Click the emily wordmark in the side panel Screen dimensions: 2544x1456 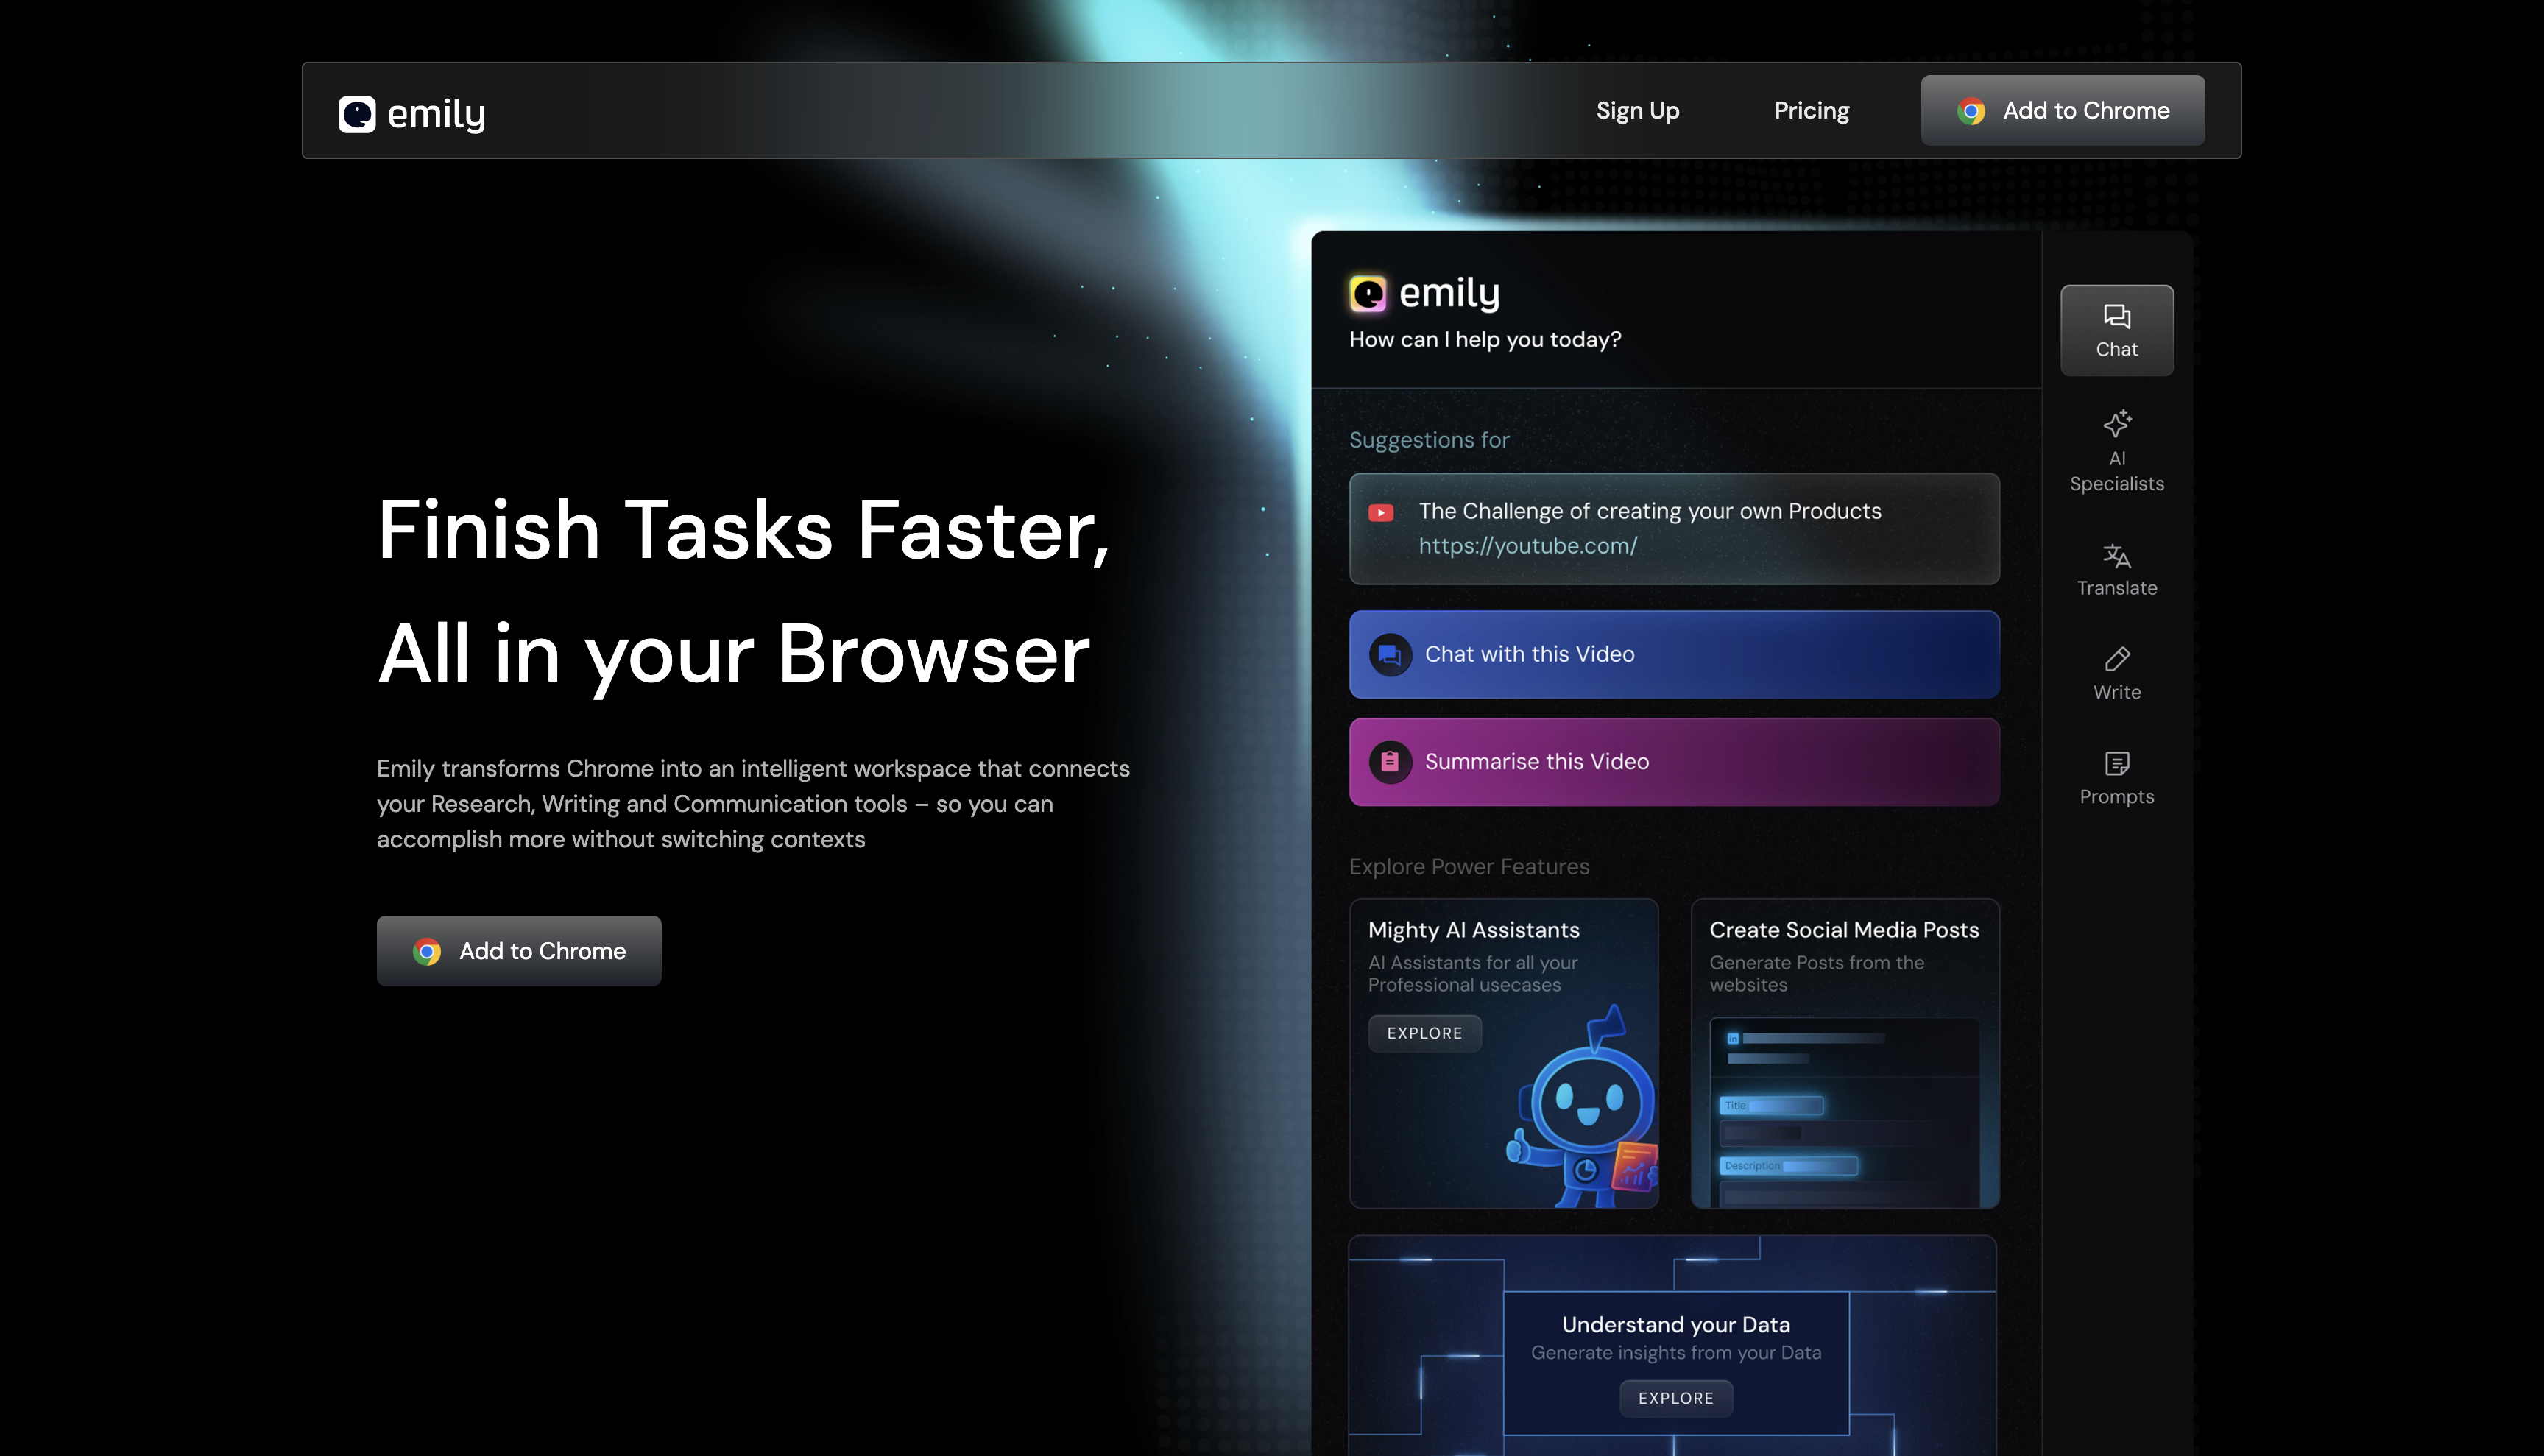(1449, 294)
